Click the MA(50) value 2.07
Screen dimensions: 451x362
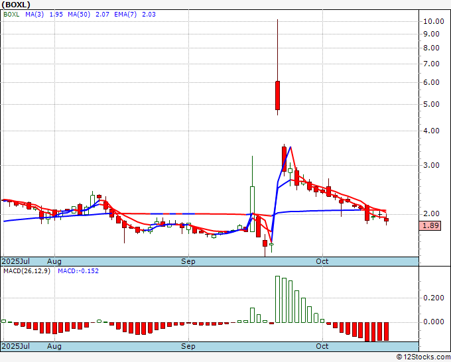pyautogui.click(x=102, y=15)
